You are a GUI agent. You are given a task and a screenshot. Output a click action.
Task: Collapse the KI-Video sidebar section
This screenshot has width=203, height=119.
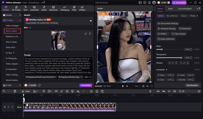(x=12, y=20)
